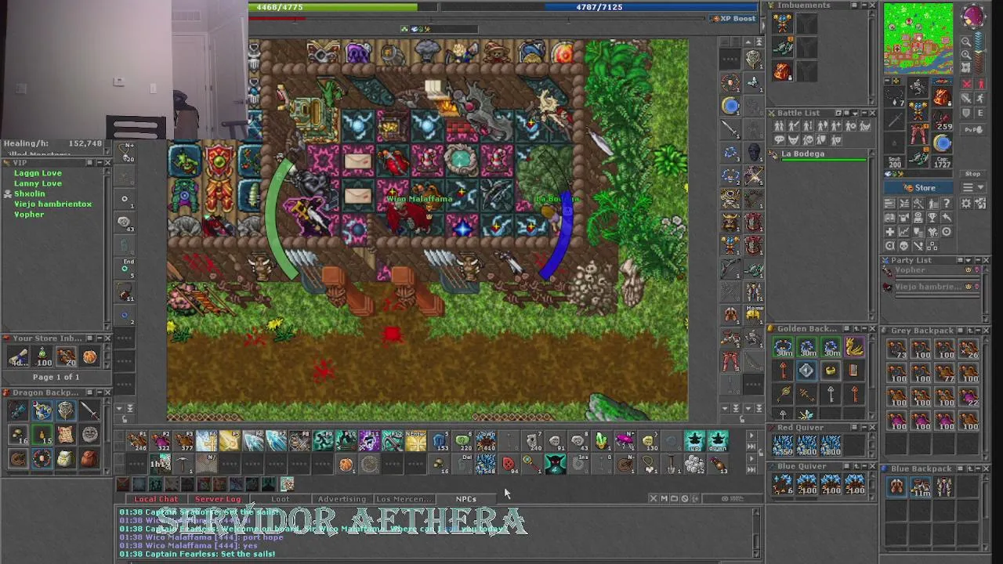Toggle the PvP mode button
The image size is (1003, 564).
[973, 129]
